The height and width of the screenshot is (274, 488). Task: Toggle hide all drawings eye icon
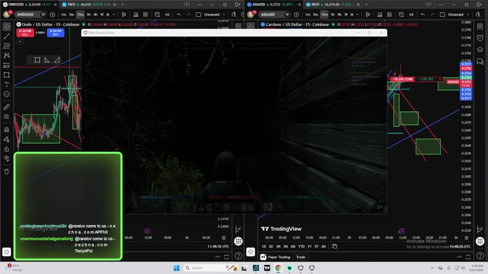point(6,159)
